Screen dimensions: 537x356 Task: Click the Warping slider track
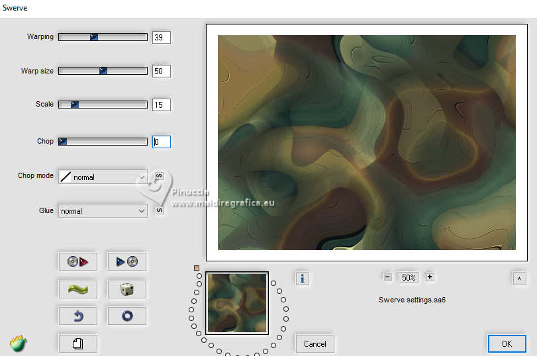point(103,37)
